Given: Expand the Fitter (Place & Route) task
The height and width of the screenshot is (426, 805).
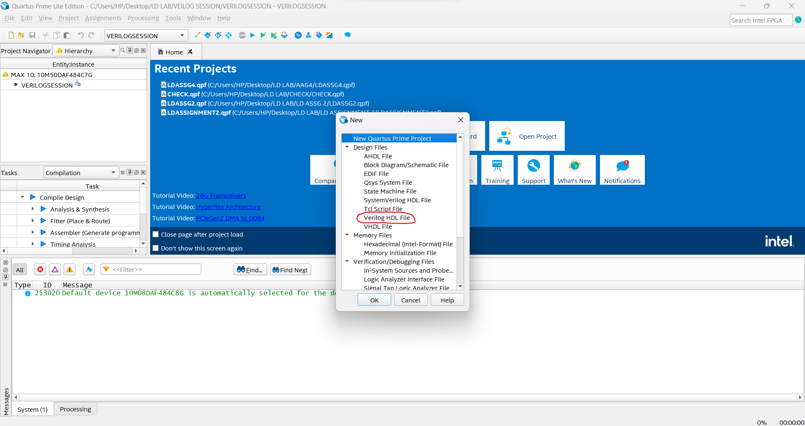Looking at the screenshot, I should [33, 220].
